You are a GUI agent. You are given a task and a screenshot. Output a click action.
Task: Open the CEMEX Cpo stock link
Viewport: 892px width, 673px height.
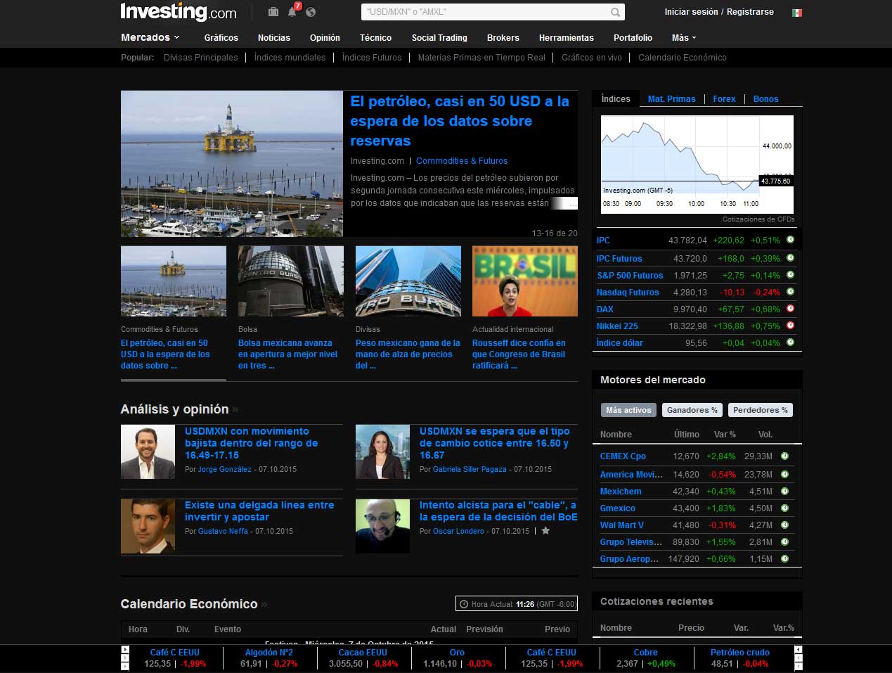[622, 456]
